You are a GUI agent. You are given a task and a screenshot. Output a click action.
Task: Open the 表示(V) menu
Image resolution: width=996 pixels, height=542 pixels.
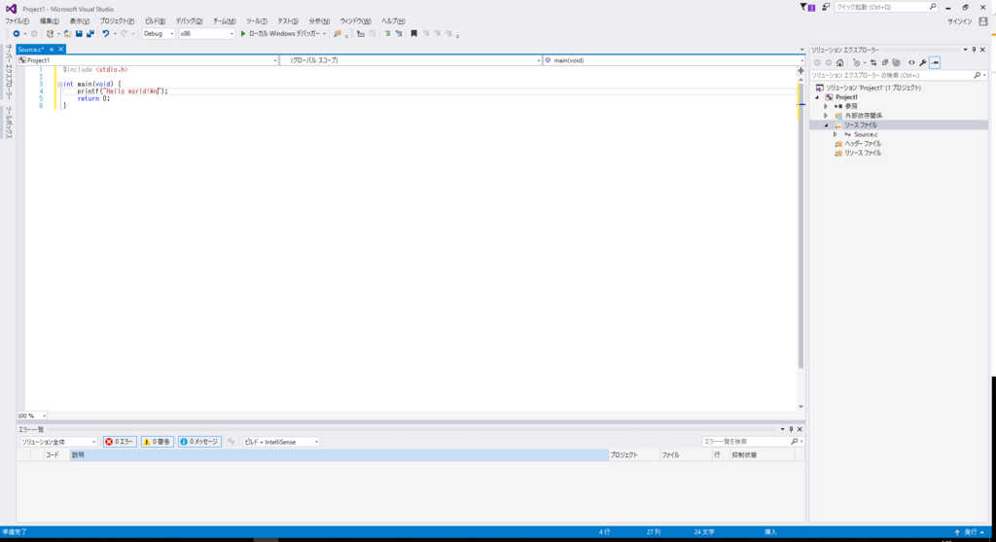pyautogui.click(x=80, y=21)
